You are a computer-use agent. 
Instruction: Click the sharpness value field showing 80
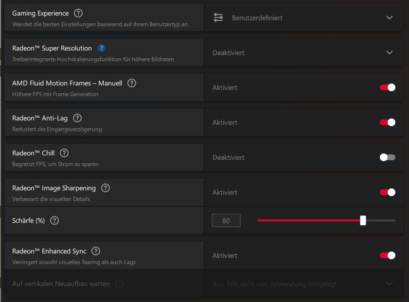coord(226,221)
